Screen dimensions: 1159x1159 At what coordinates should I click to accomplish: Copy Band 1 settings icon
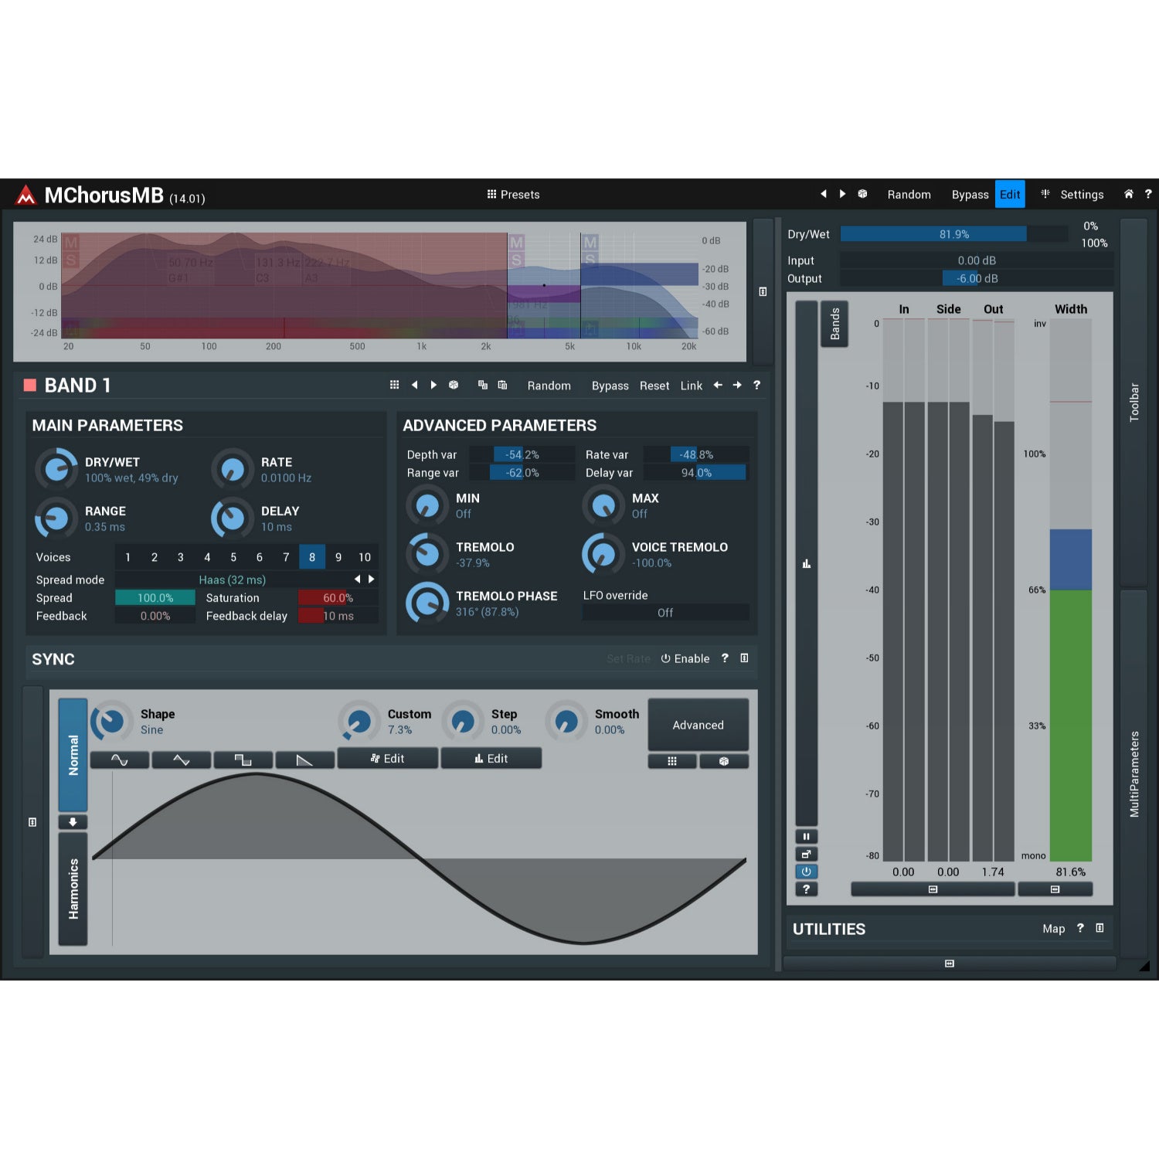[483, 385]
